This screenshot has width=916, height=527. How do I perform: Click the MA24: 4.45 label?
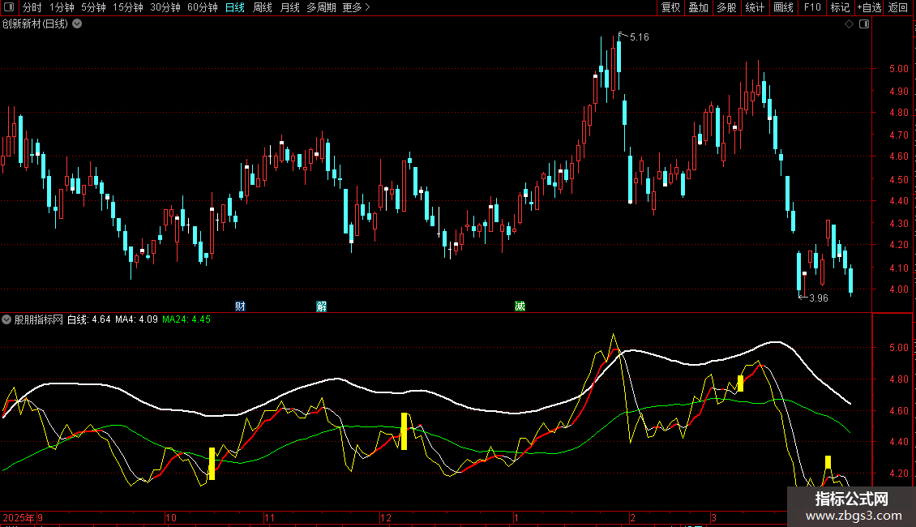186,319
